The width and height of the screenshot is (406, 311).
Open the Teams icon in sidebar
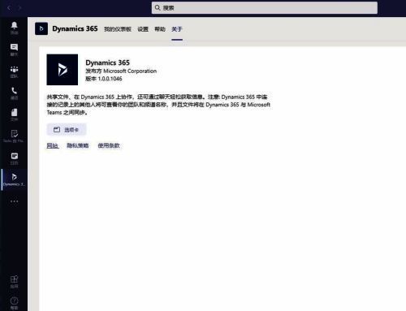click(x=14, y=71)
